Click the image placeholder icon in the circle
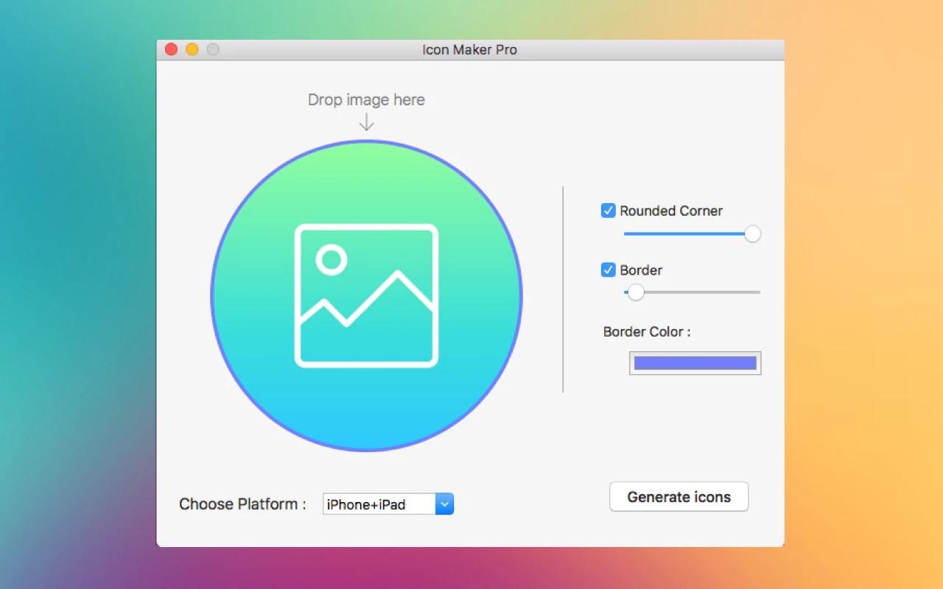This screenshot has width=943, height=589. pyautogui.click(x=366, y=297)
